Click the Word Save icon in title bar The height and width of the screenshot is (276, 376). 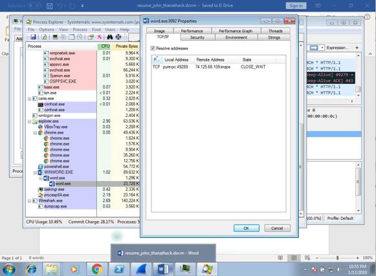click(49, 6)
